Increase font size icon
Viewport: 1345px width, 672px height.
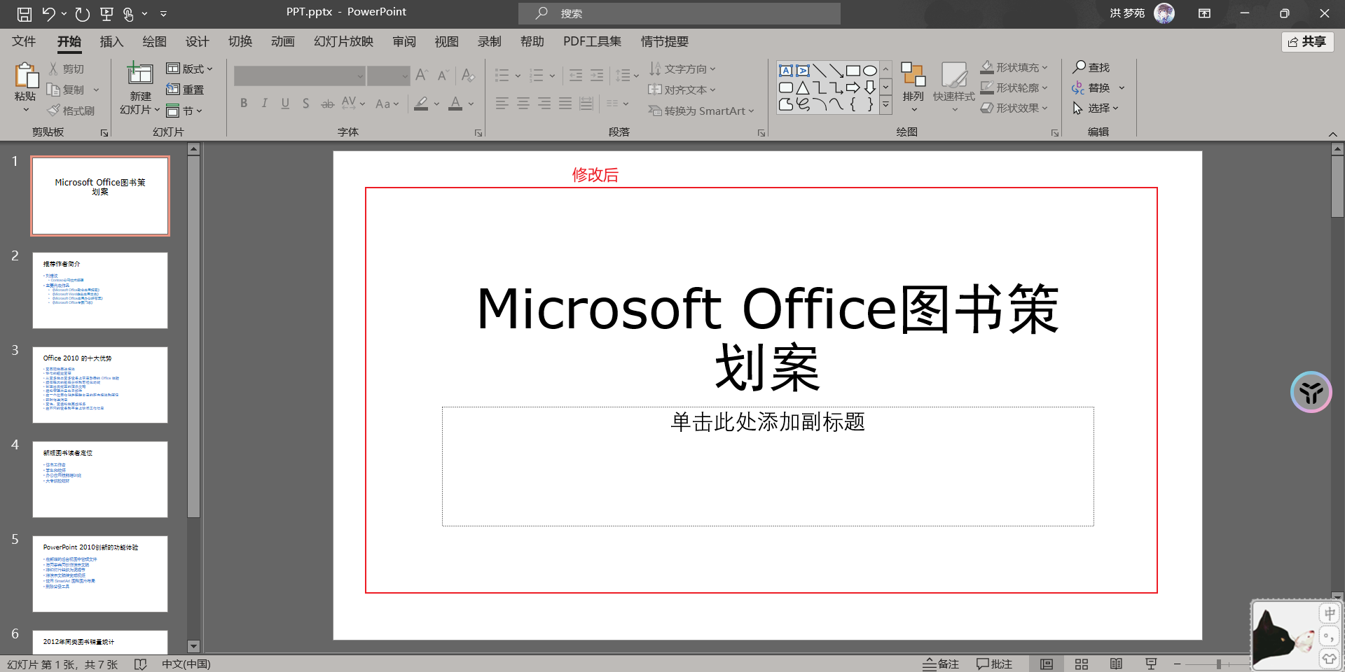coord(422,75)
